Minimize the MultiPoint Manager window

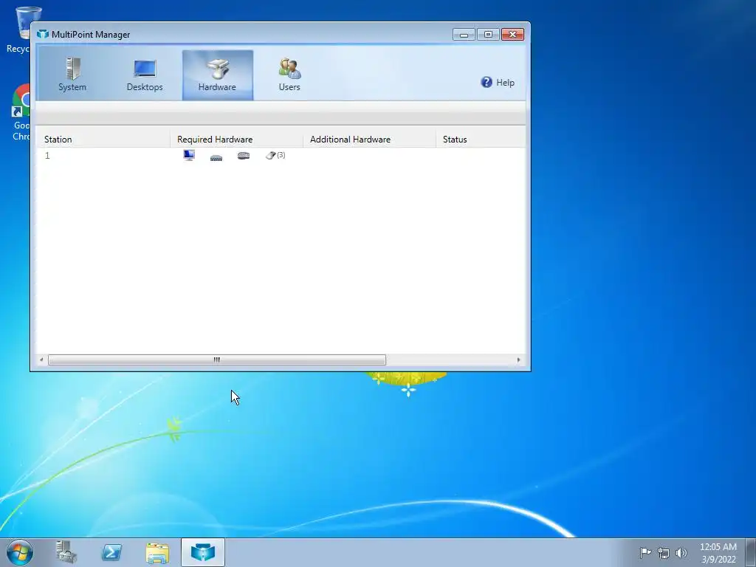(x=464, y=34)
